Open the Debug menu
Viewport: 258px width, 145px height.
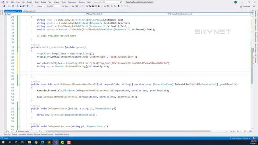(44, 2)
